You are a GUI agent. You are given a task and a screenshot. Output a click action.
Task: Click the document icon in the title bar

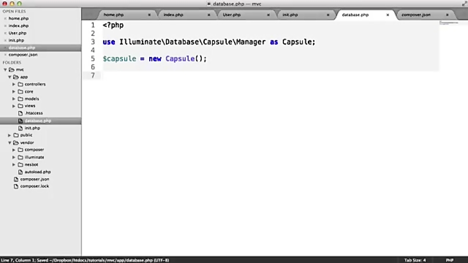[209, 4]
